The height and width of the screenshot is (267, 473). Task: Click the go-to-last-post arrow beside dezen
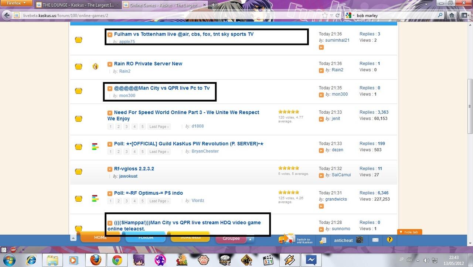(321, 150)
